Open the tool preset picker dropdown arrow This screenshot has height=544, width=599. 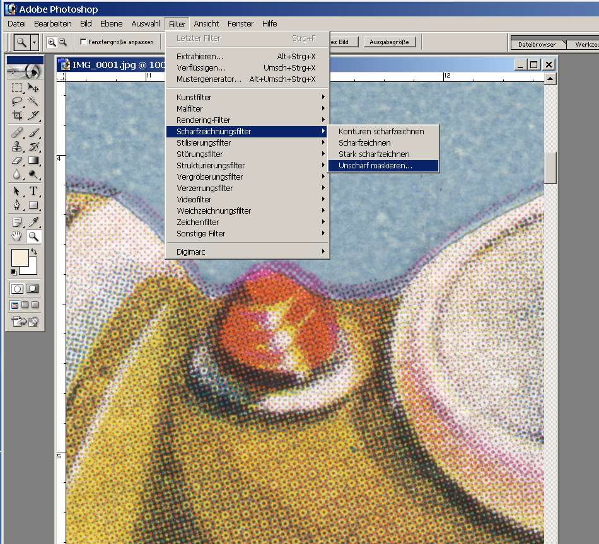35,42
